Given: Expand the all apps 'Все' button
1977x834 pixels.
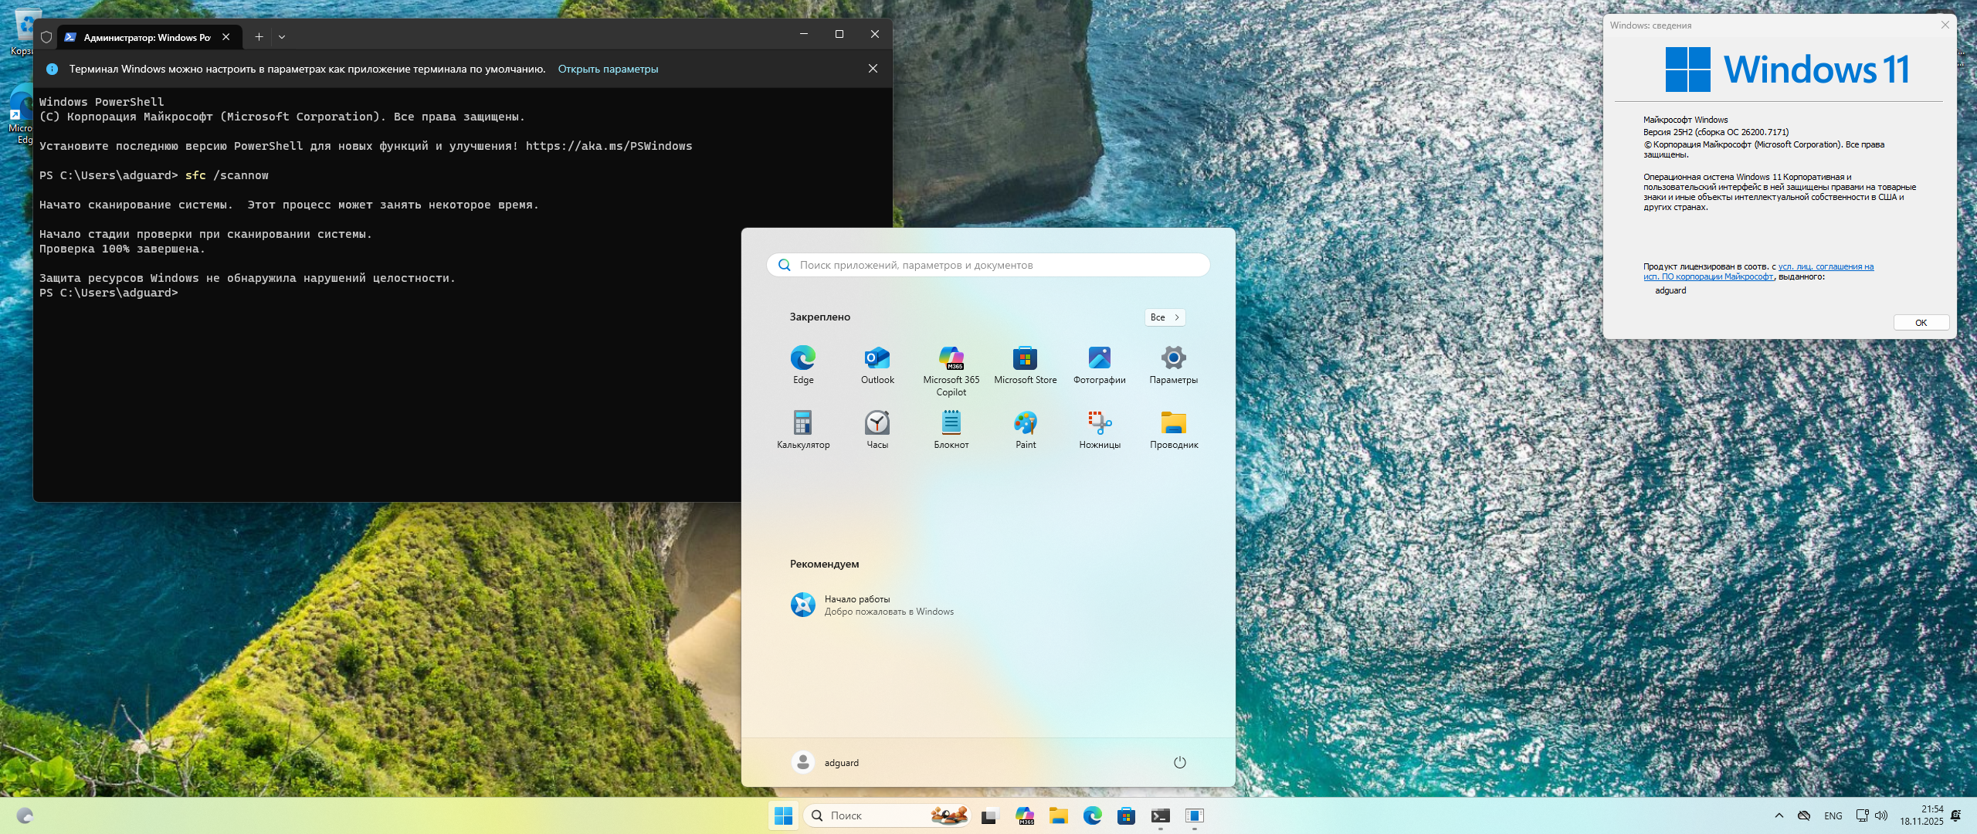Looking at the screenshot, I should [x=1165, y=317].
